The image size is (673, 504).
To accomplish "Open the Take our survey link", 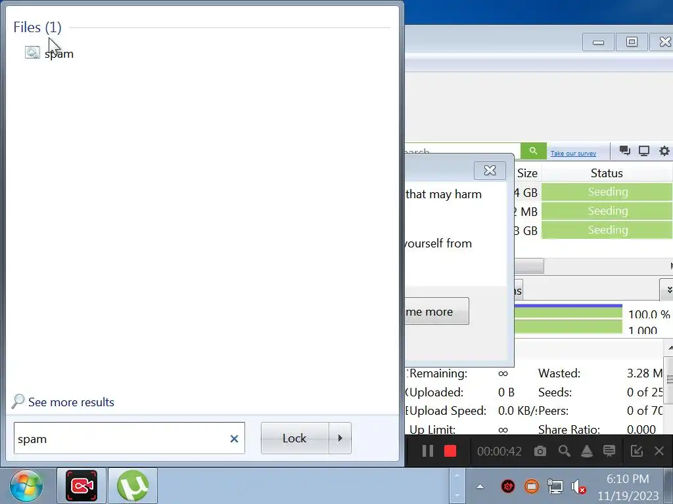I will (x=573, y=154).
